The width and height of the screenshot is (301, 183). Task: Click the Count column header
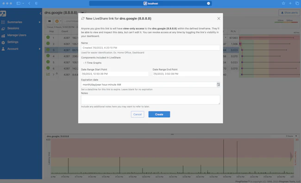(x=65, y=31)
